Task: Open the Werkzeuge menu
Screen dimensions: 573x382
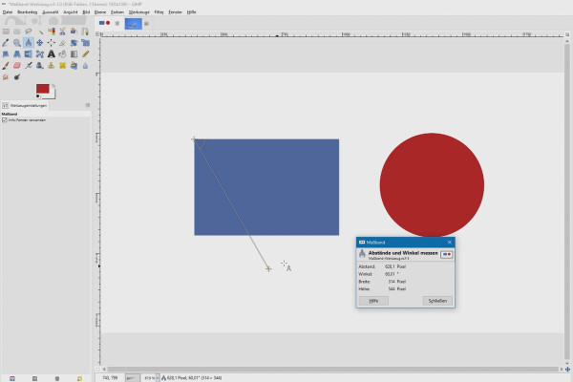Action: pos(139,12)
